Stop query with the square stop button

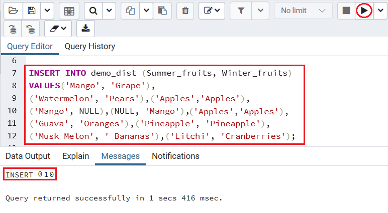click(x=346, y=11)
